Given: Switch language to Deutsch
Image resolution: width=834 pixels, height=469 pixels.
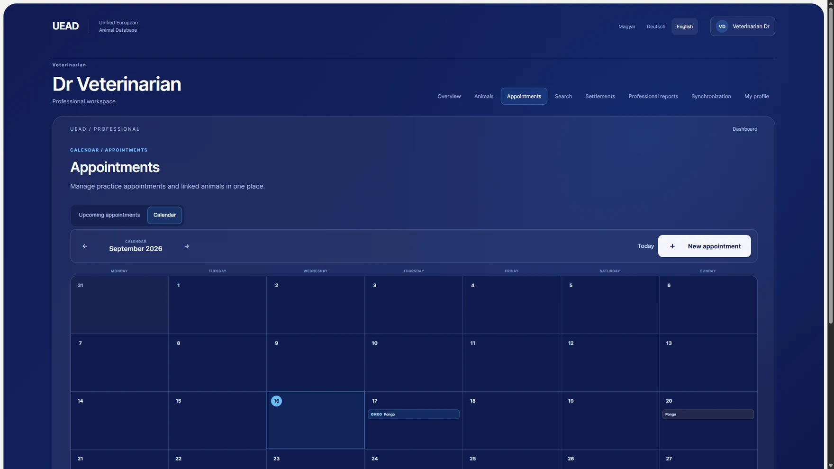Looking at the screenshot, I should tap(656, 27).
